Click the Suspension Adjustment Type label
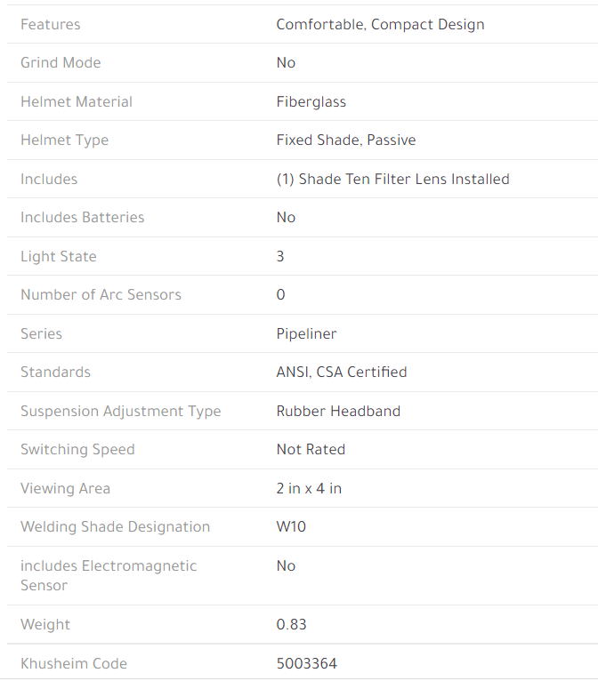Viewport: 598px width, 681px height. click(x=120, y=412)
